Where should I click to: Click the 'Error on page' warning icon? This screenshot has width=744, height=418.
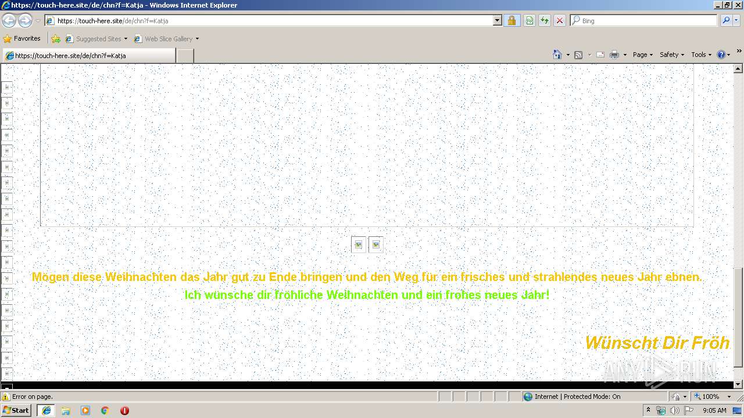pos(6,397)
